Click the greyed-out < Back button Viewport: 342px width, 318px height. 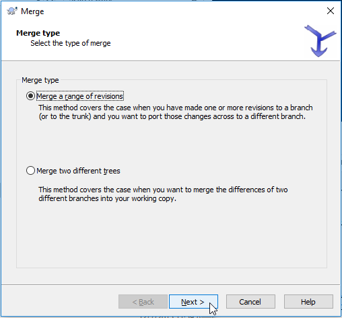pyautogui.click(x=143, y=302)
